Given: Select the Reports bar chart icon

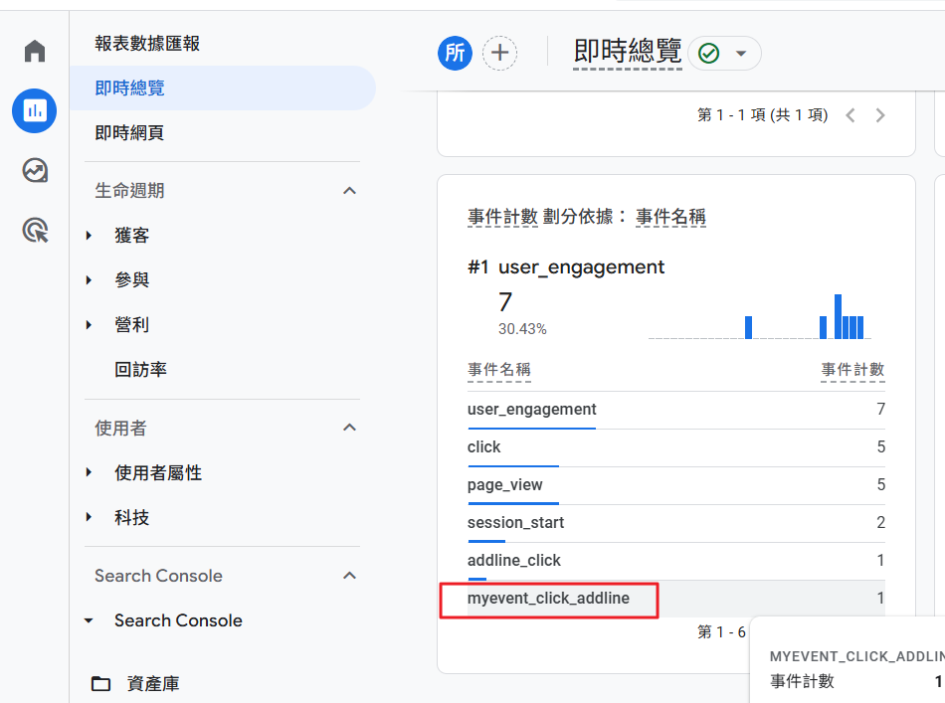Looking at the screenshot, I should tap(35, 110).
